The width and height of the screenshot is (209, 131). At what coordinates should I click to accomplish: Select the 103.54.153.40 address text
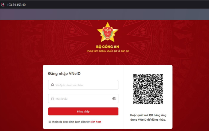[16, 5]
